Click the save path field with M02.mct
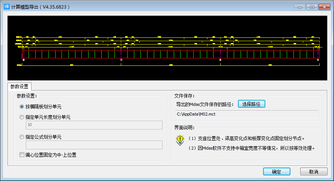This screenshot has height=181, width=334. [247, 114]
